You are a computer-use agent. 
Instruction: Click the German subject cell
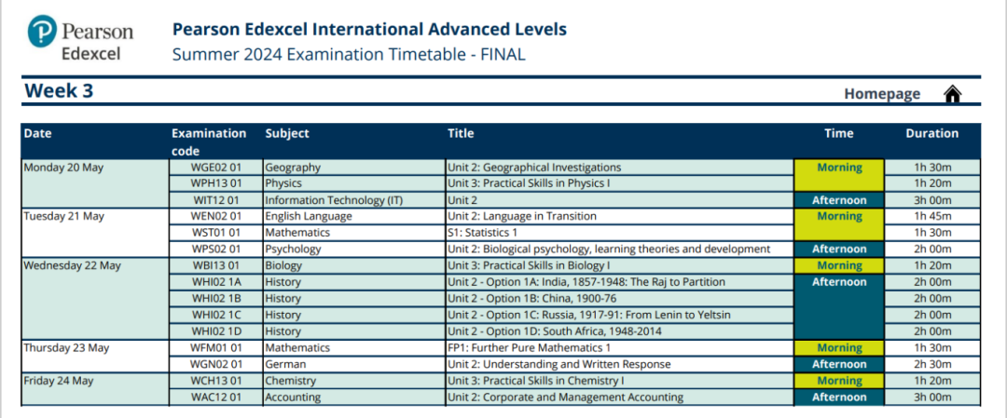click(x=354, y=364)
